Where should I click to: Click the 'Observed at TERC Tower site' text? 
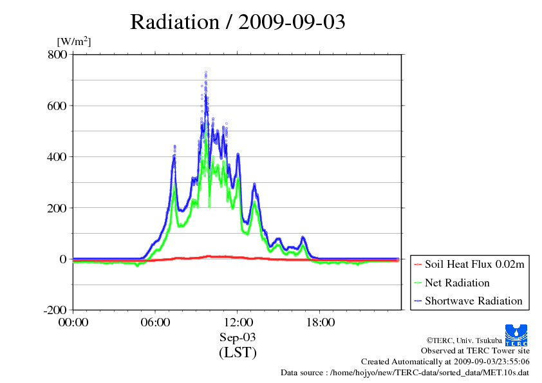pos(475,351)
